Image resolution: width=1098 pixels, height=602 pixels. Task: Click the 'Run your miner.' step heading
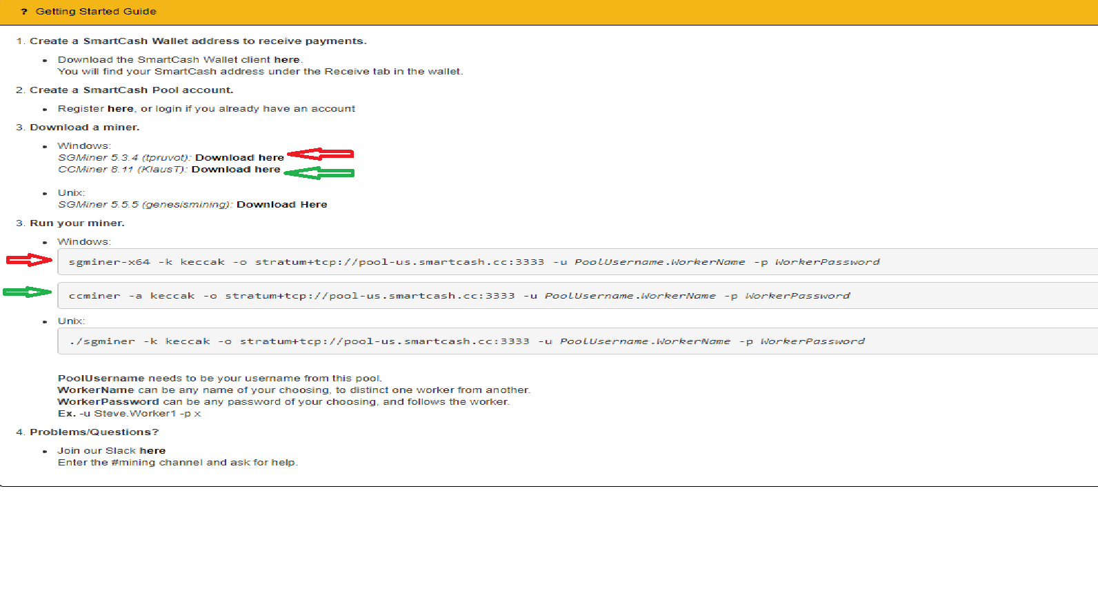tap(77, 223)
